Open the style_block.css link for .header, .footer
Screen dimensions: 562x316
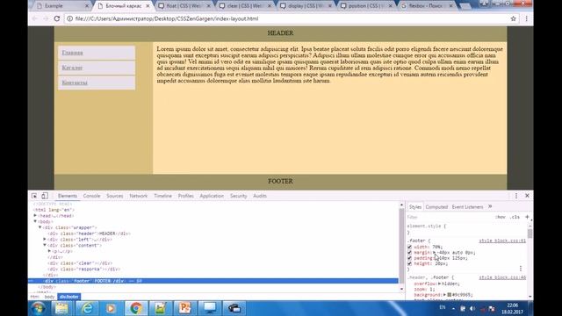[x=502, y=277]
